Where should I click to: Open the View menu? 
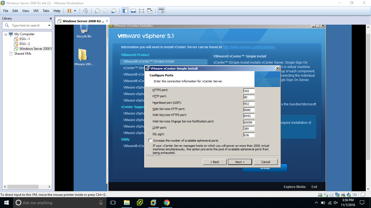point(26,11)
